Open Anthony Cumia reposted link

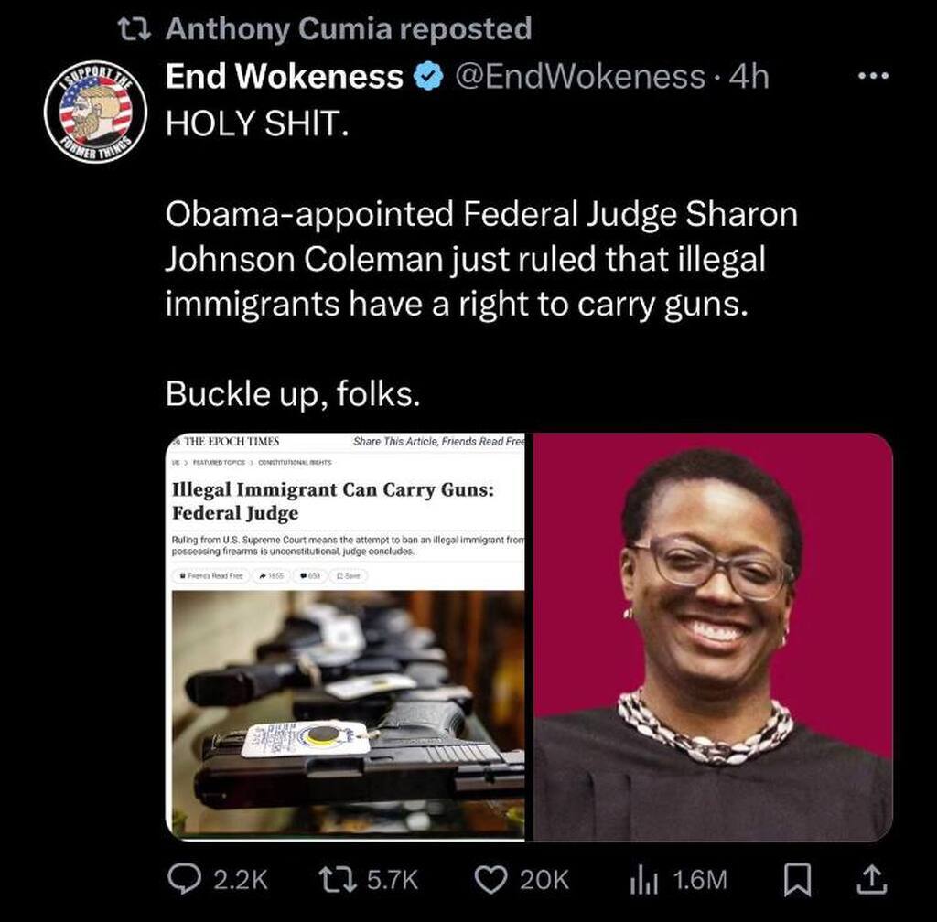pyautogui.click(x=349, y=28)
